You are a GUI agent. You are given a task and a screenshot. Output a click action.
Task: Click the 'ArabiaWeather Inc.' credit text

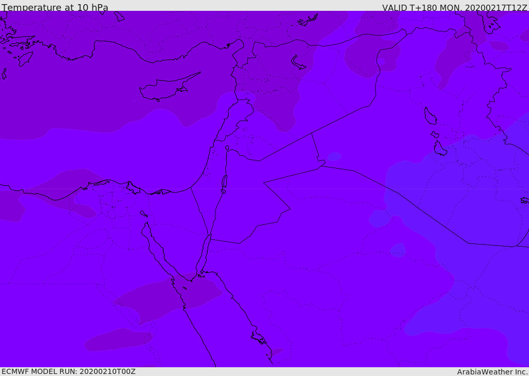click(x=492, y=372)
